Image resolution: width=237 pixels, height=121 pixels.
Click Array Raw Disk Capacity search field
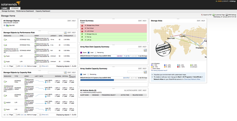click(x=135, y=50)
